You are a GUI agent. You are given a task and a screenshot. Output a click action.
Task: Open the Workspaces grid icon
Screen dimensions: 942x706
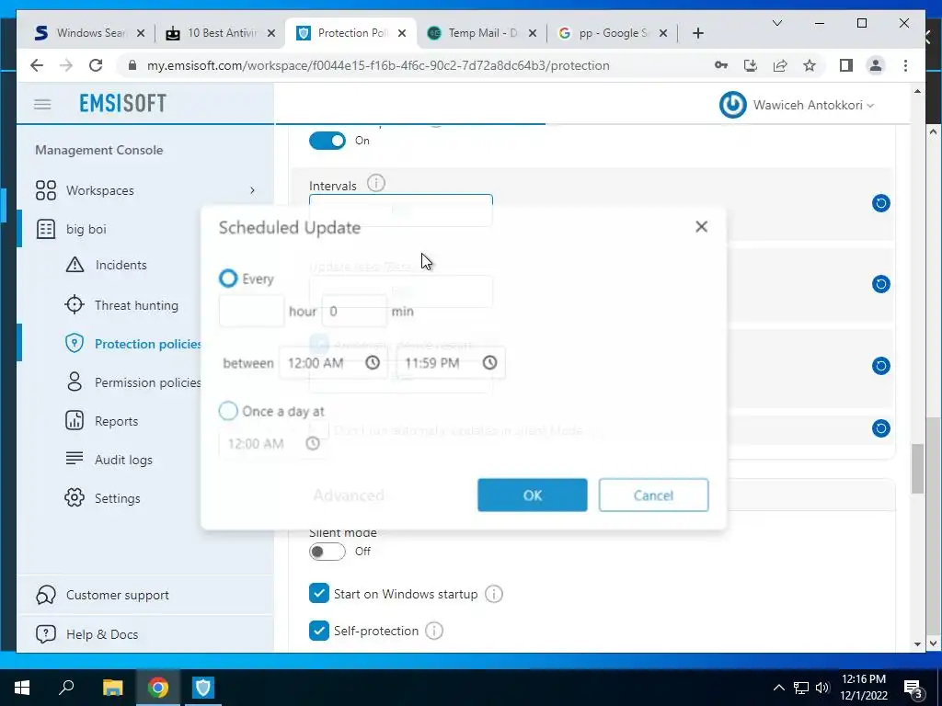[x=46, y=190]
